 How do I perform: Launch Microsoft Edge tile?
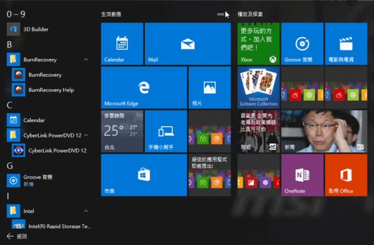(144, 87)
